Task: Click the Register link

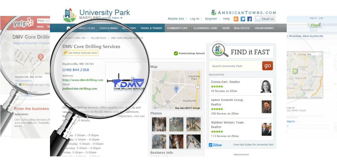Action: click(211, 19)
